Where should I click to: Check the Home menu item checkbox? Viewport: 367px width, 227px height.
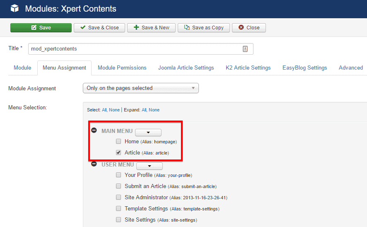118,142
